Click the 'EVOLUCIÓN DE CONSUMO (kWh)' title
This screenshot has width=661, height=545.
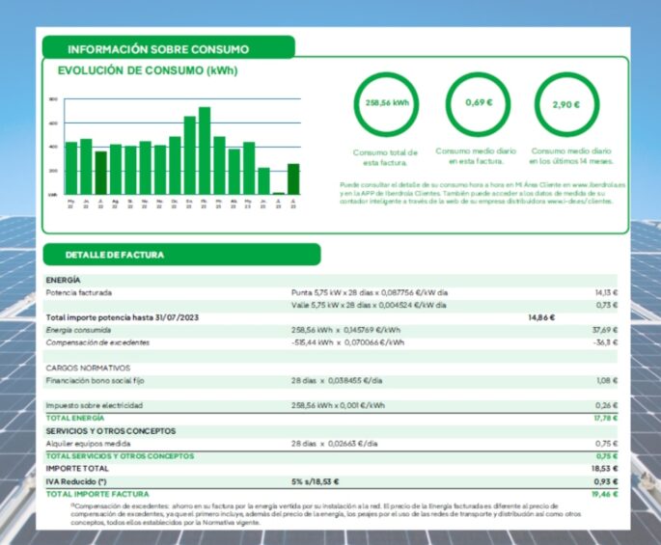pos(148,70)
